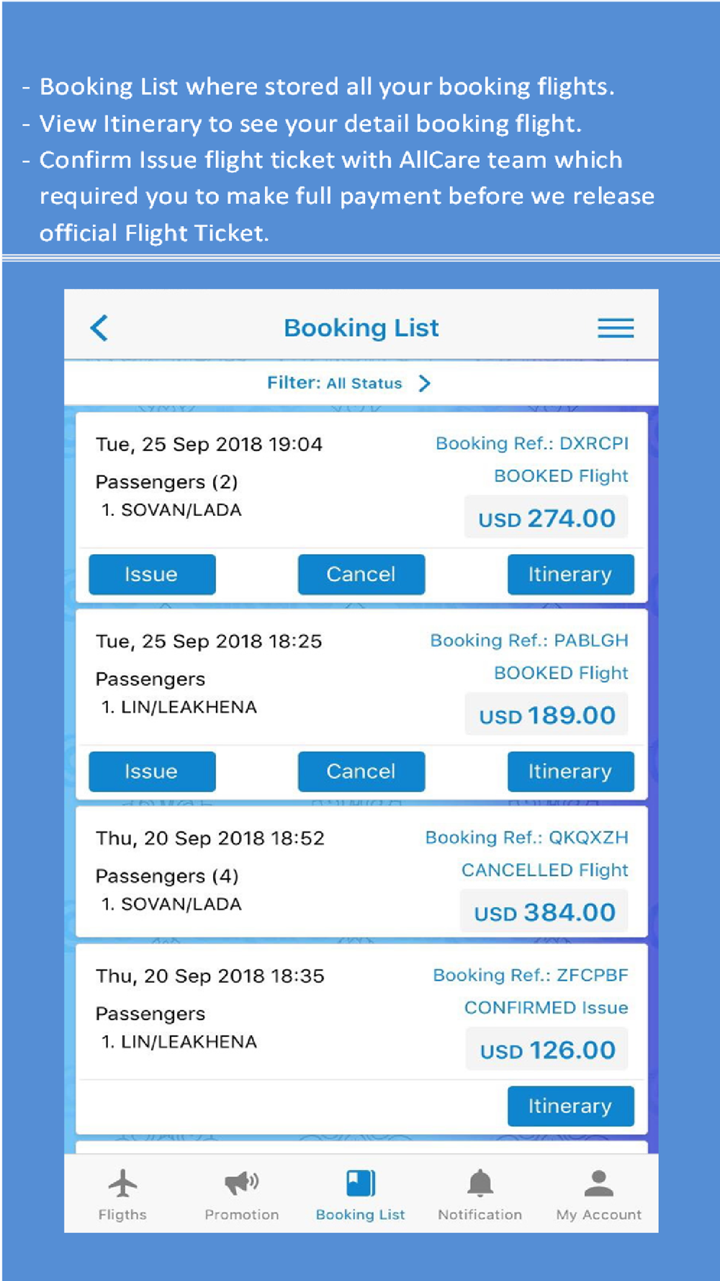Issue ticket for booking DXRCPI
Screen dimensions: 720x1281
152,574
